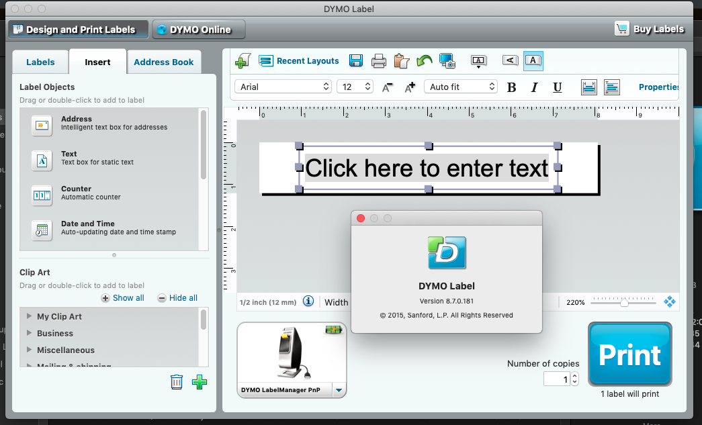Open the printer selection dropdown arrow
Image resolution: width=702 pixels, height=425 pixels.
(x=339, y=390)
